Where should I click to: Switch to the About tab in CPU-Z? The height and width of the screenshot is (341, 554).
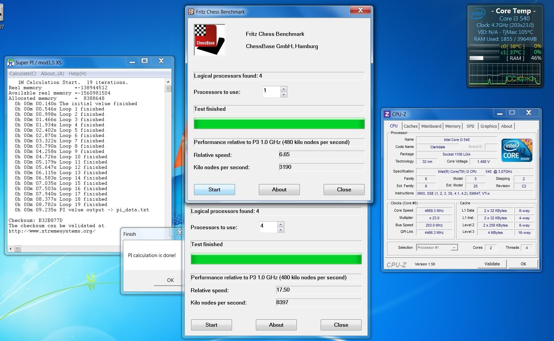pos(506,126)
